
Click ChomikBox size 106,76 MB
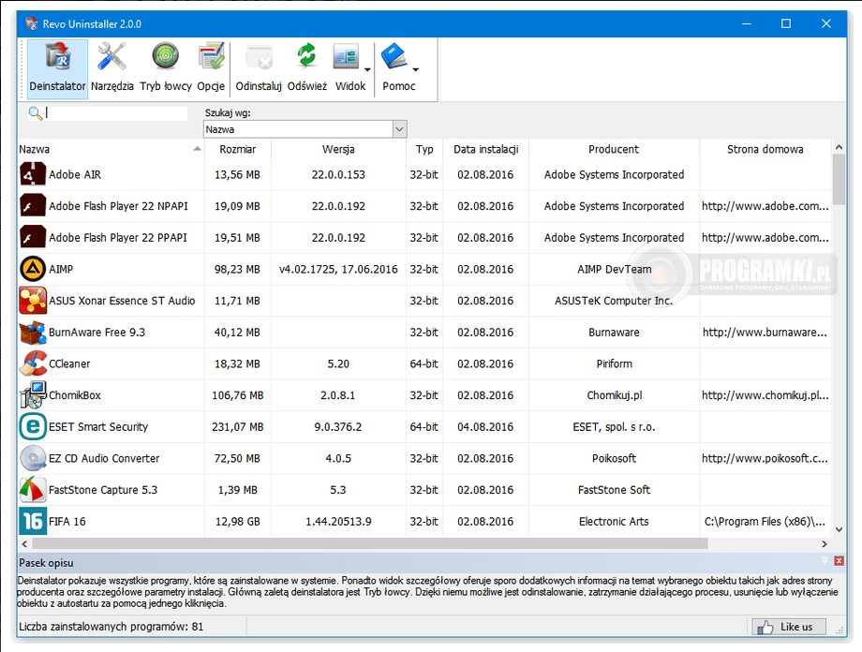(237, 395)
